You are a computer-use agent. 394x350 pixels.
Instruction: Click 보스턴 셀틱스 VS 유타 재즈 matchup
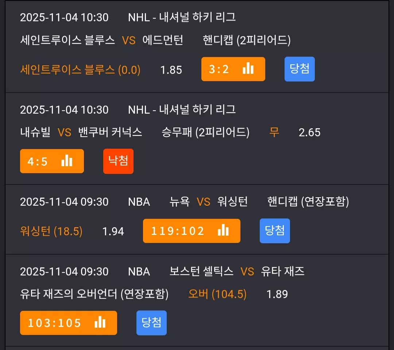[237, 271]
